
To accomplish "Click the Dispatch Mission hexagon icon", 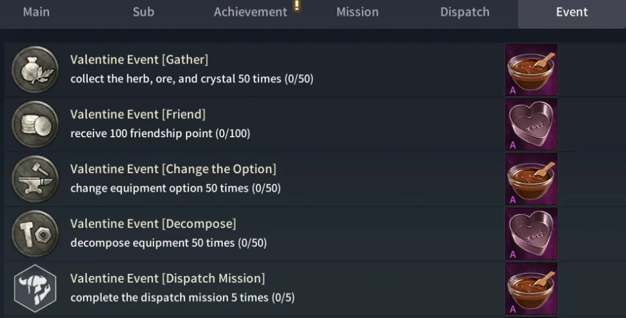I will tap(36, 288).
